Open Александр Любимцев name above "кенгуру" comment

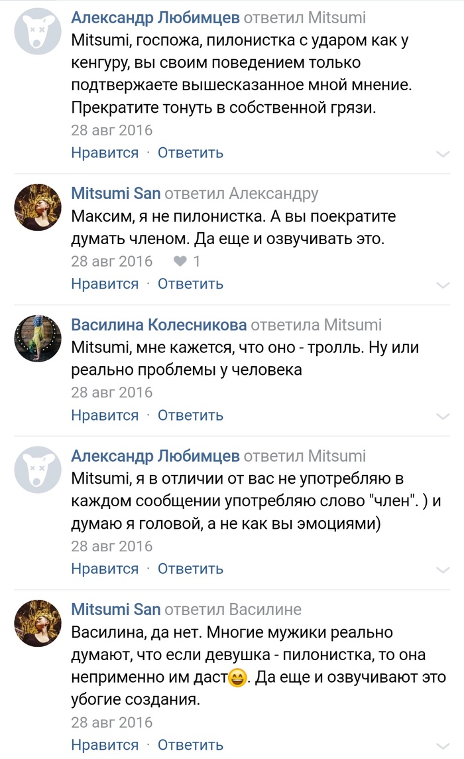(155, 18)
